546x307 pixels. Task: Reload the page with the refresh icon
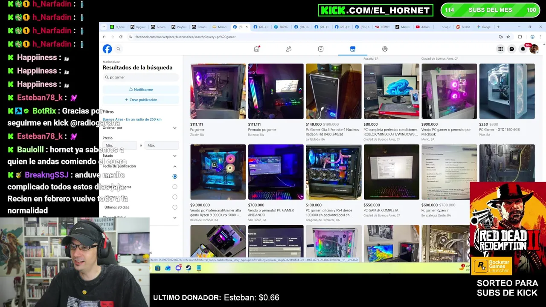[121, 37]
